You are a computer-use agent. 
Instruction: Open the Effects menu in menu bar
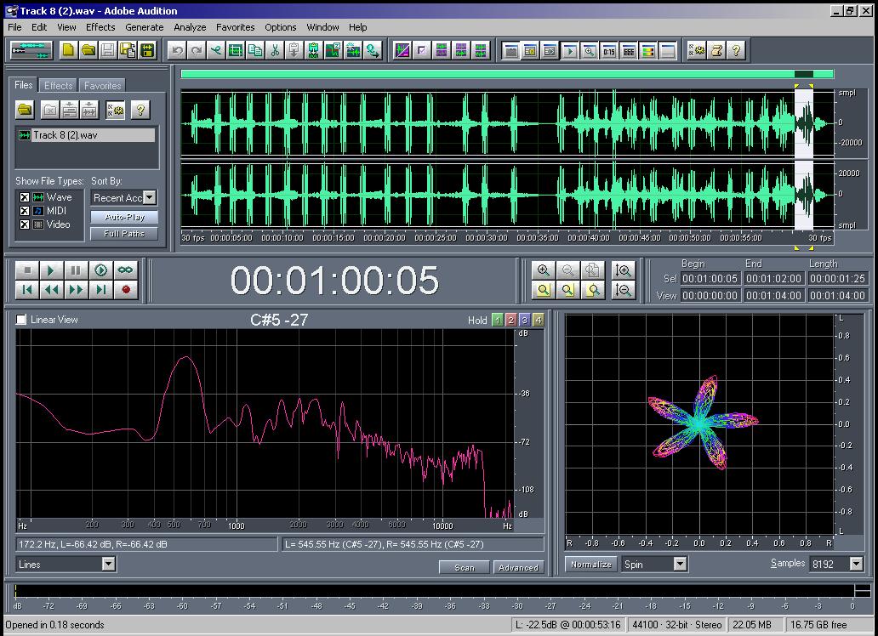[x=100, y=27]
